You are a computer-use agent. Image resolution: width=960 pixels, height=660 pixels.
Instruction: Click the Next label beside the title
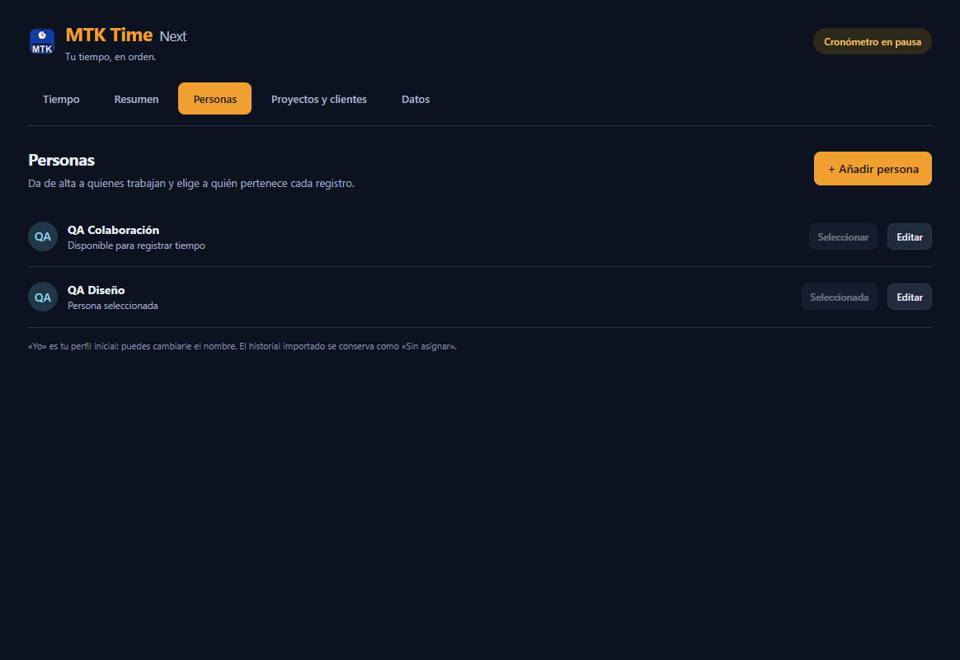(173, 37)
